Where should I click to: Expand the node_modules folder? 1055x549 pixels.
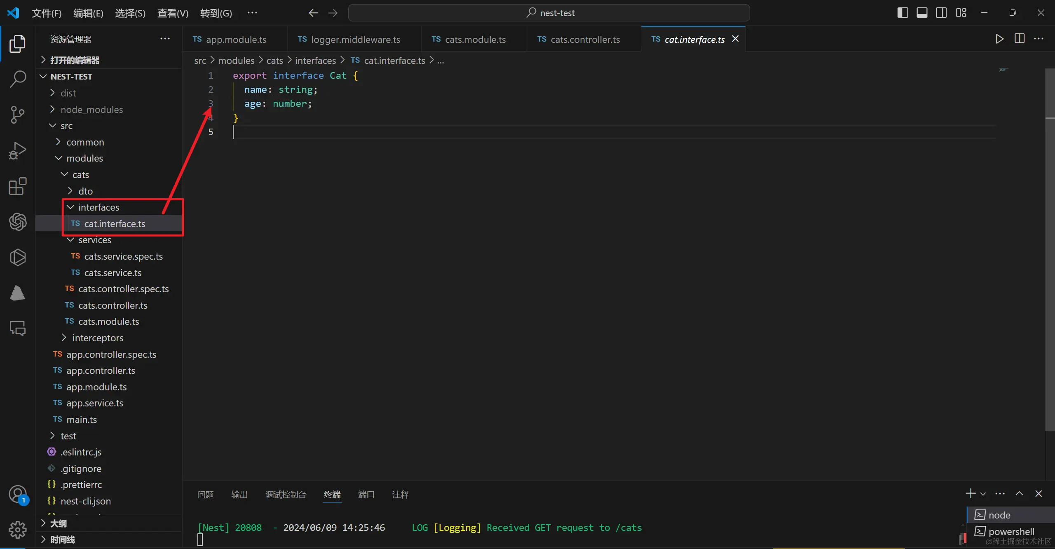pos(109,110)
